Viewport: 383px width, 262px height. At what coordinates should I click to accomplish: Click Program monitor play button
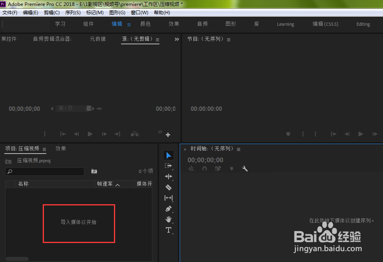[360, 134]
